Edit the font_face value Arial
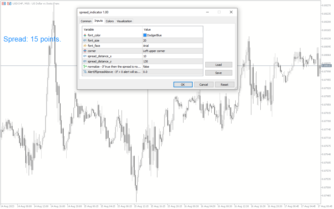The image size is (334, 209). pos(172,46)
